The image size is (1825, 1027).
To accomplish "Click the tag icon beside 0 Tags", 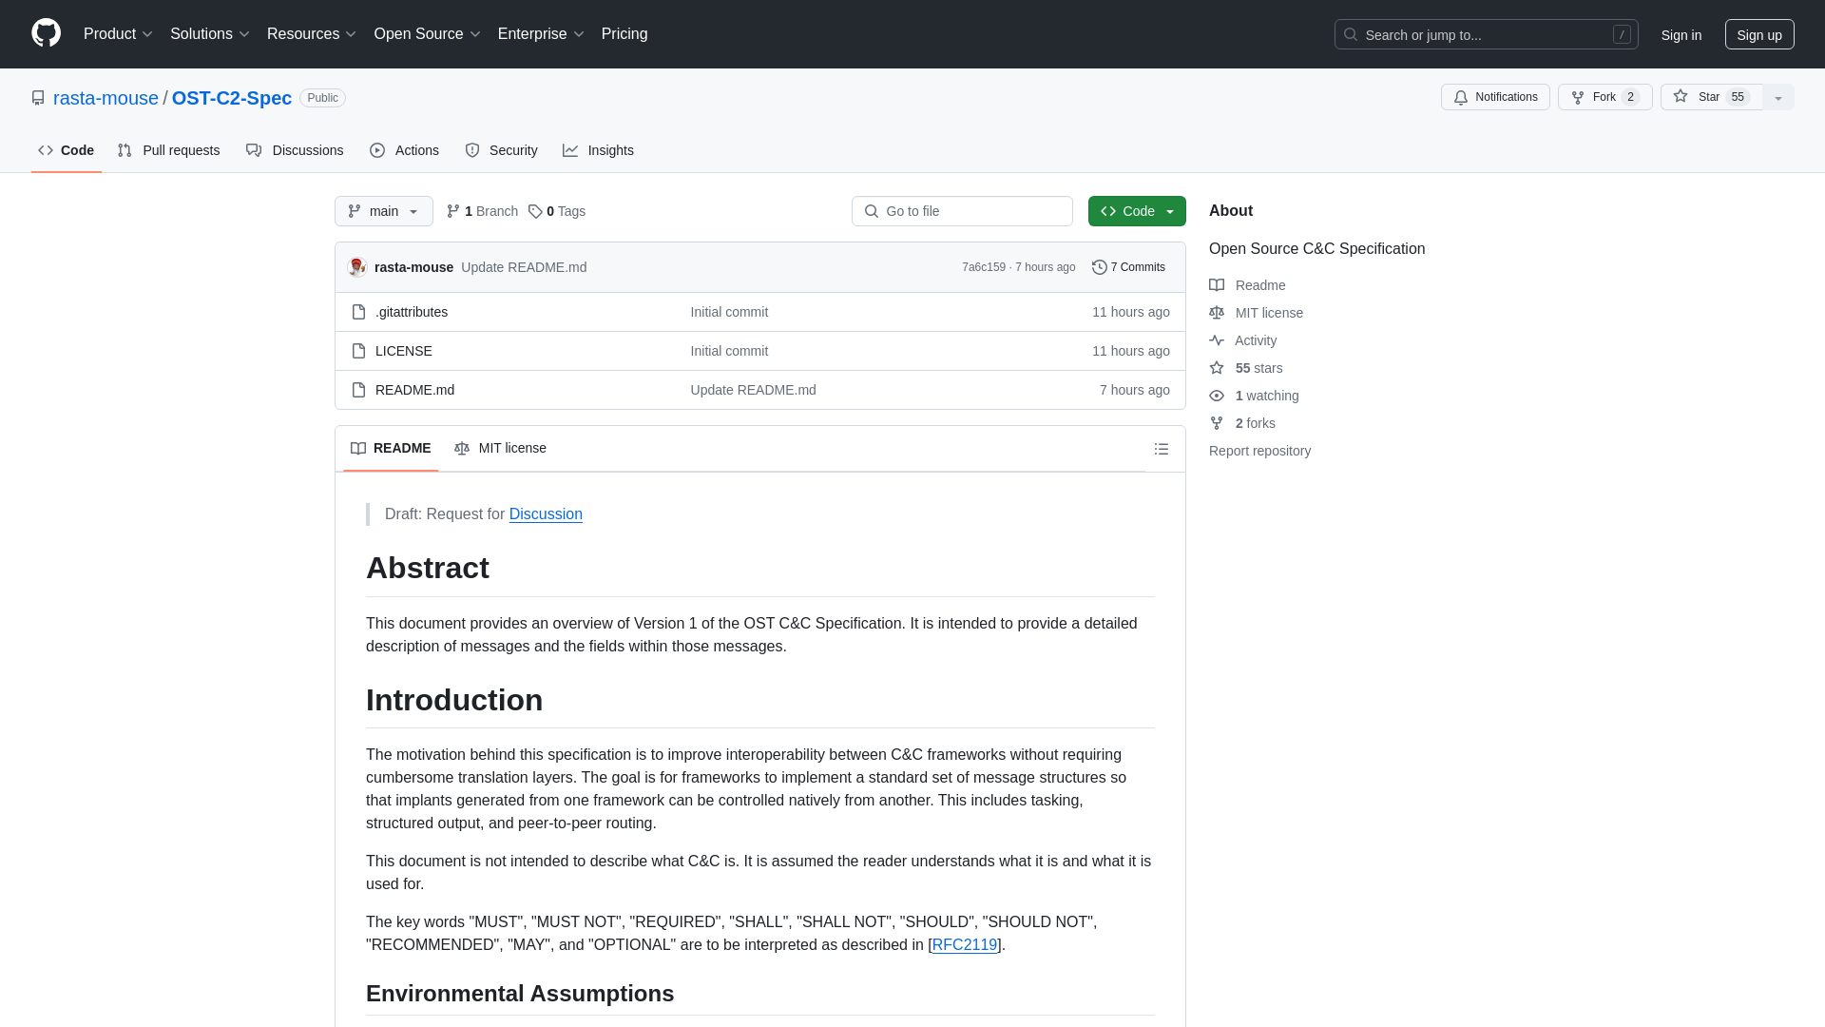I will click(535, 211).
